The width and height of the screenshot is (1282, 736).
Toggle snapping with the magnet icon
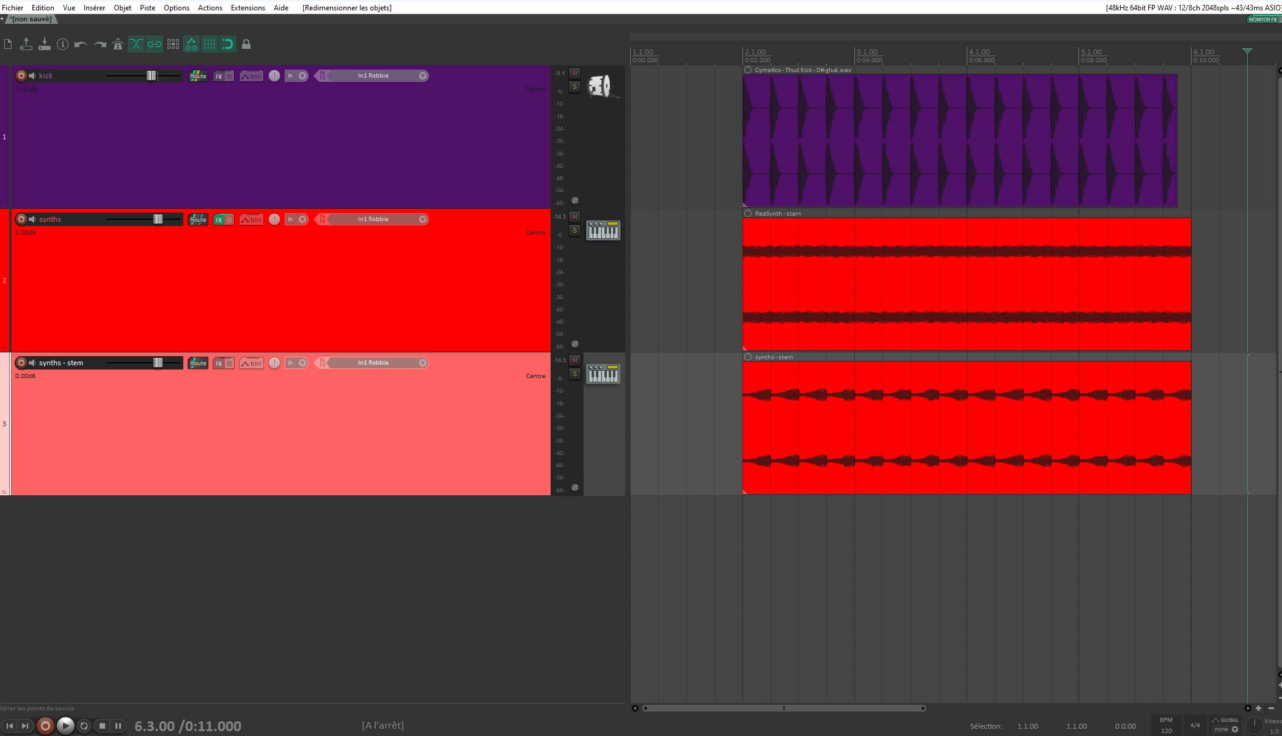pyautogui.click(x=227, y=44)
